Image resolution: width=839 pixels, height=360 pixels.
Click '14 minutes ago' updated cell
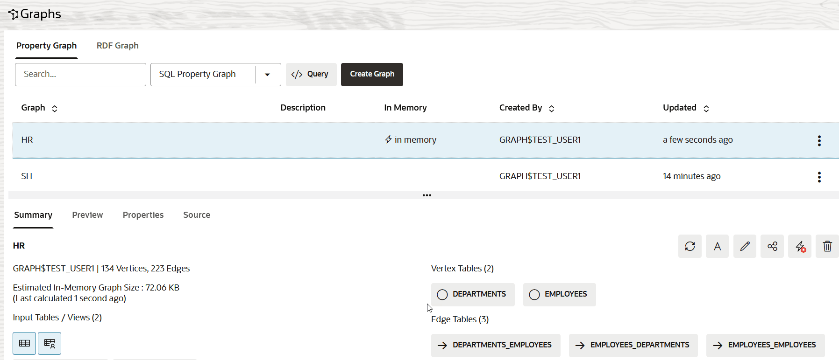692,176
